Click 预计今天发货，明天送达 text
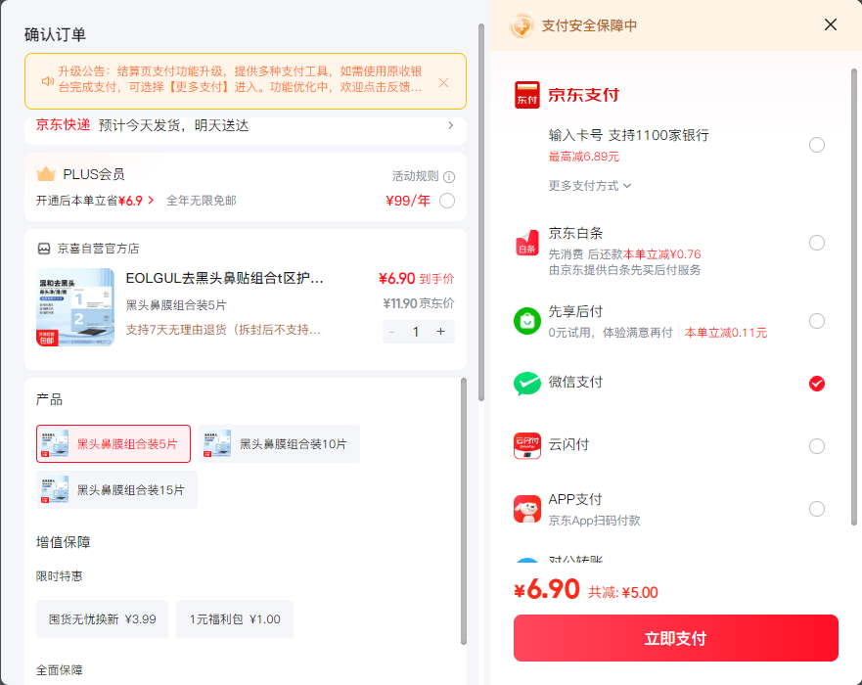The image size is (862, 685). point(174,125)
